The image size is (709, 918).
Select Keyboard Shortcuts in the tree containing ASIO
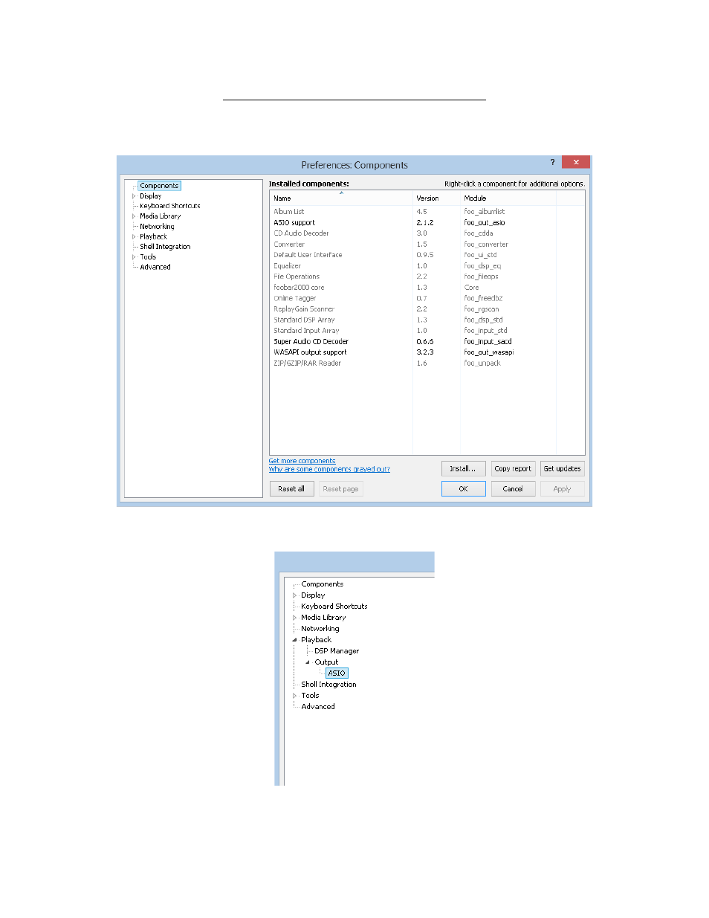(334, 607)
